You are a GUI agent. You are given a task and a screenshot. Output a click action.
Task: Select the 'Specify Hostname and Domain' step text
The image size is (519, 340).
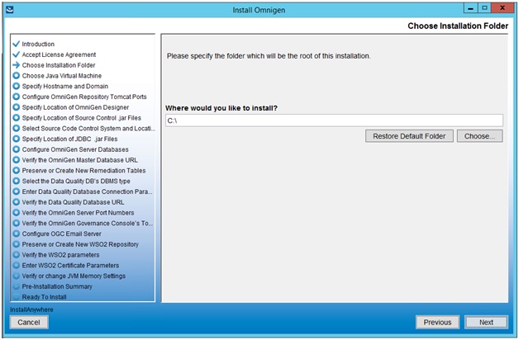pyautogui.click(x=64, y=87)
